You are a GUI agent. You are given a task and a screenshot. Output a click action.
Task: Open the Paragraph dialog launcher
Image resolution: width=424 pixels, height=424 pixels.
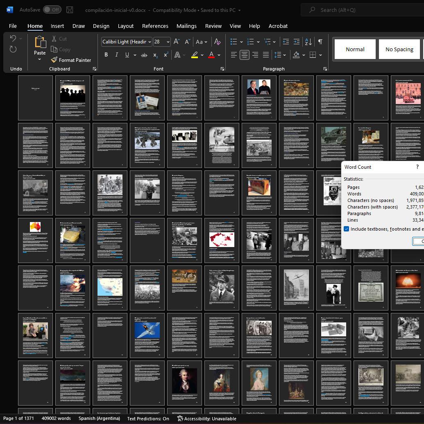coord(325,69)
